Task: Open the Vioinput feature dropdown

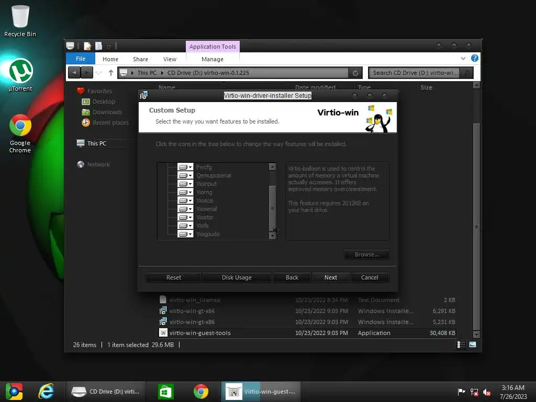Action: [x=185, y=184]
